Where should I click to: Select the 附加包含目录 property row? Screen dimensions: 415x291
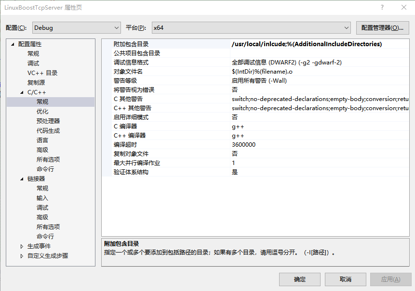tap(145, 44)
